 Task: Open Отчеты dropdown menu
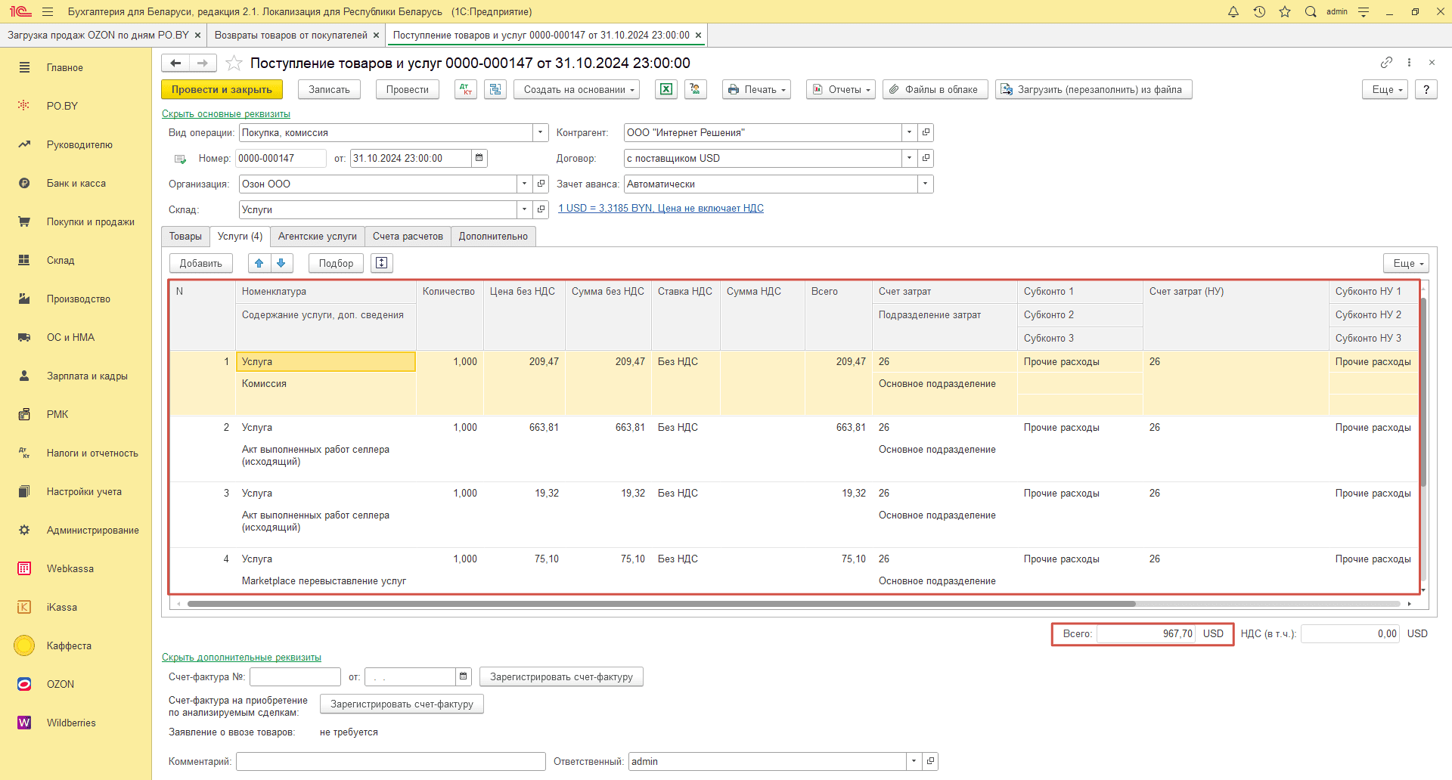click(841, 89)
